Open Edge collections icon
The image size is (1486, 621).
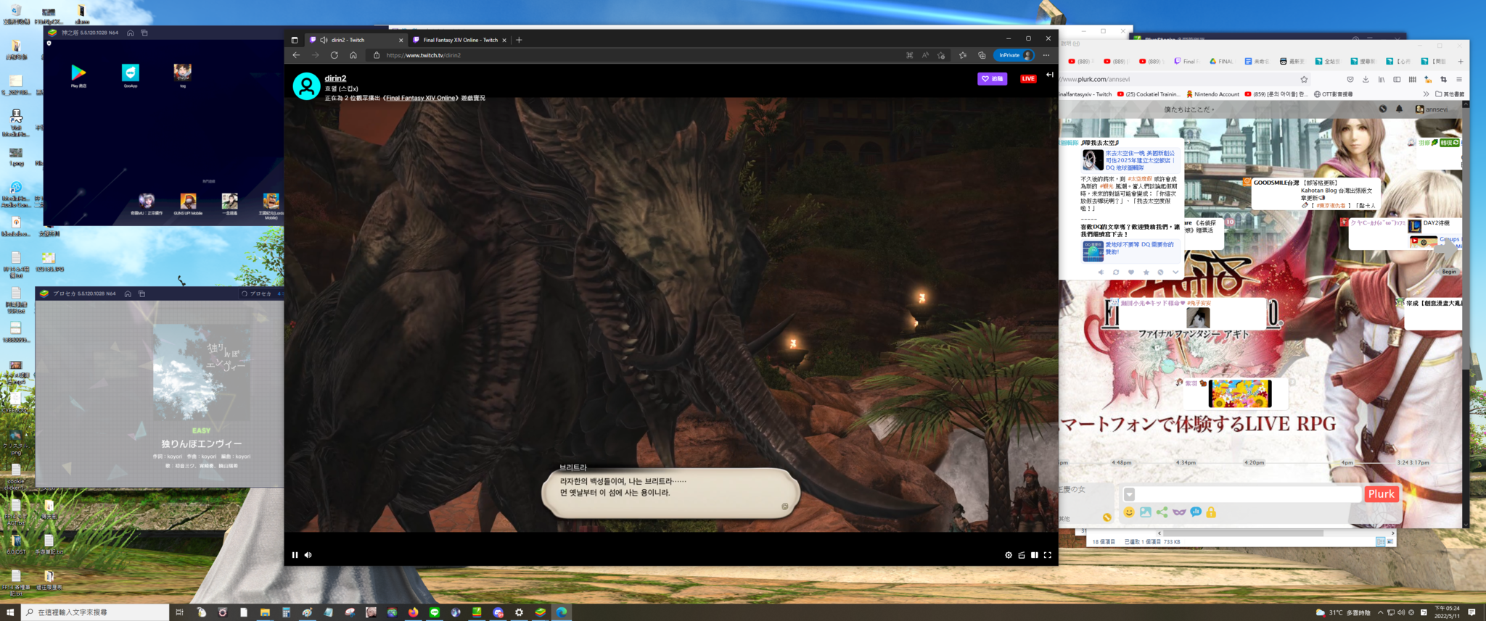[x=982, y=55]
